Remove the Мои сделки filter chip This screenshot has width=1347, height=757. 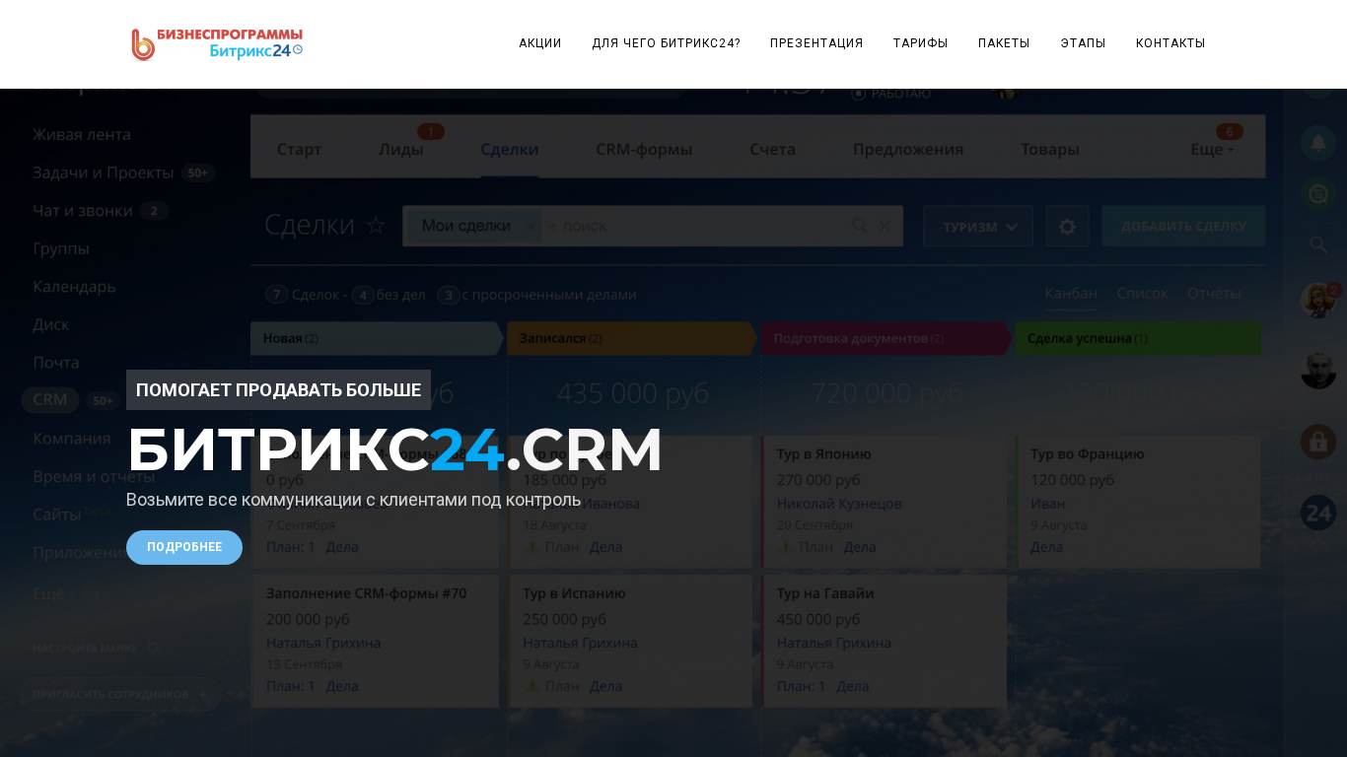(x=531, y=227)
